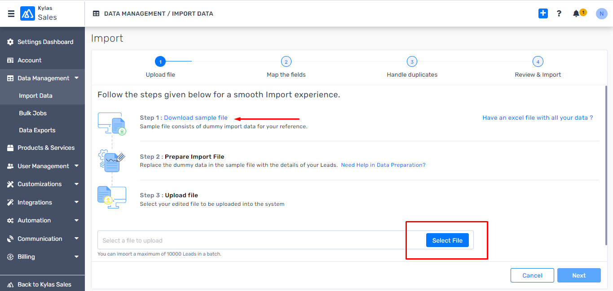Expand the Integrations submenu arrow
The height and width of the screenshot is (291, 613).
tap(76, 202)
